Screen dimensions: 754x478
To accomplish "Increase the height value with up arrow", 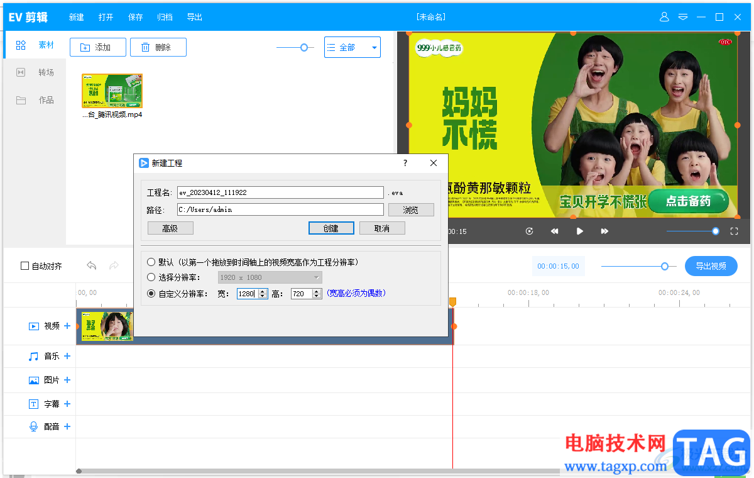I will (x=317, y=291).
